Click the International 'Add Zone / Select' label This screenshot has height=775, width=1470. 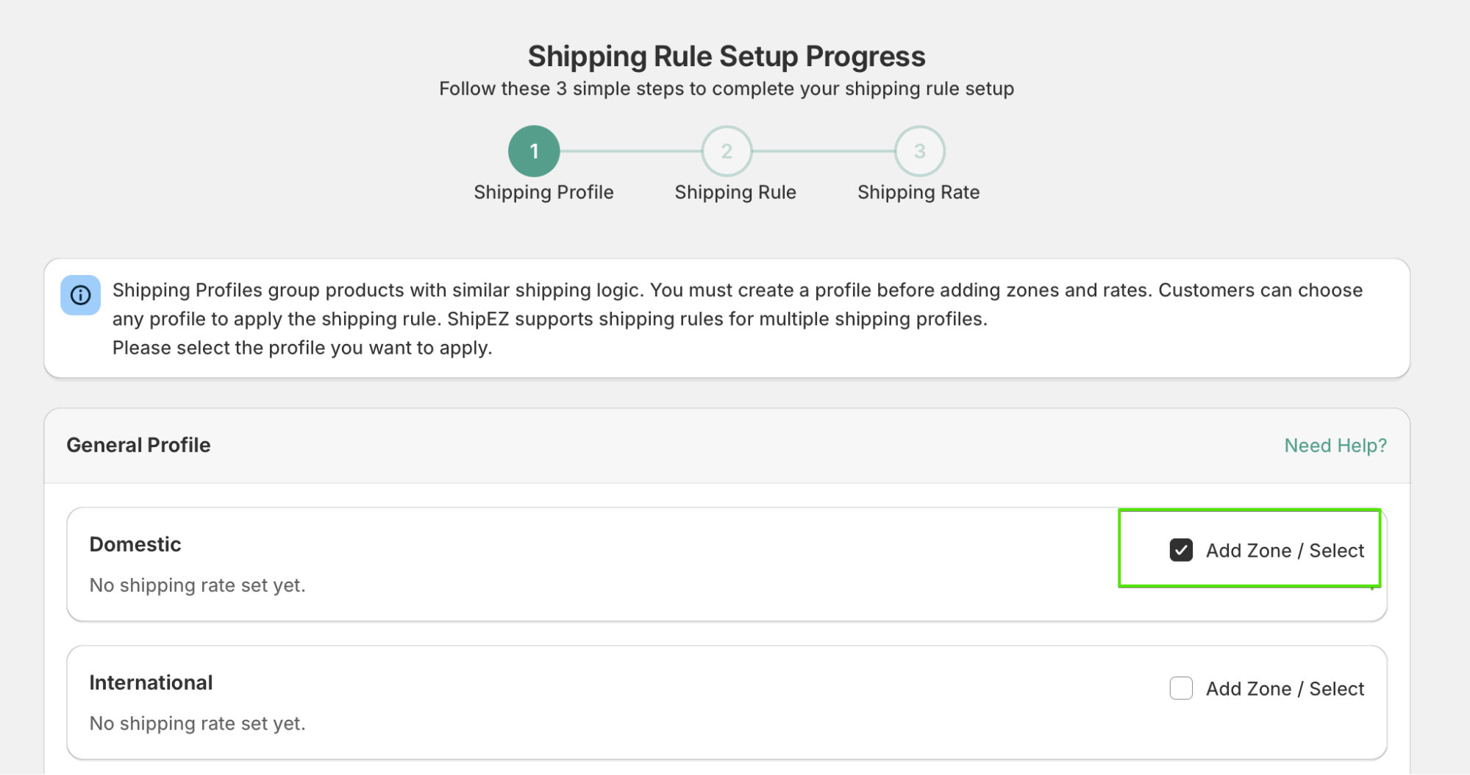click(1285, 688)
